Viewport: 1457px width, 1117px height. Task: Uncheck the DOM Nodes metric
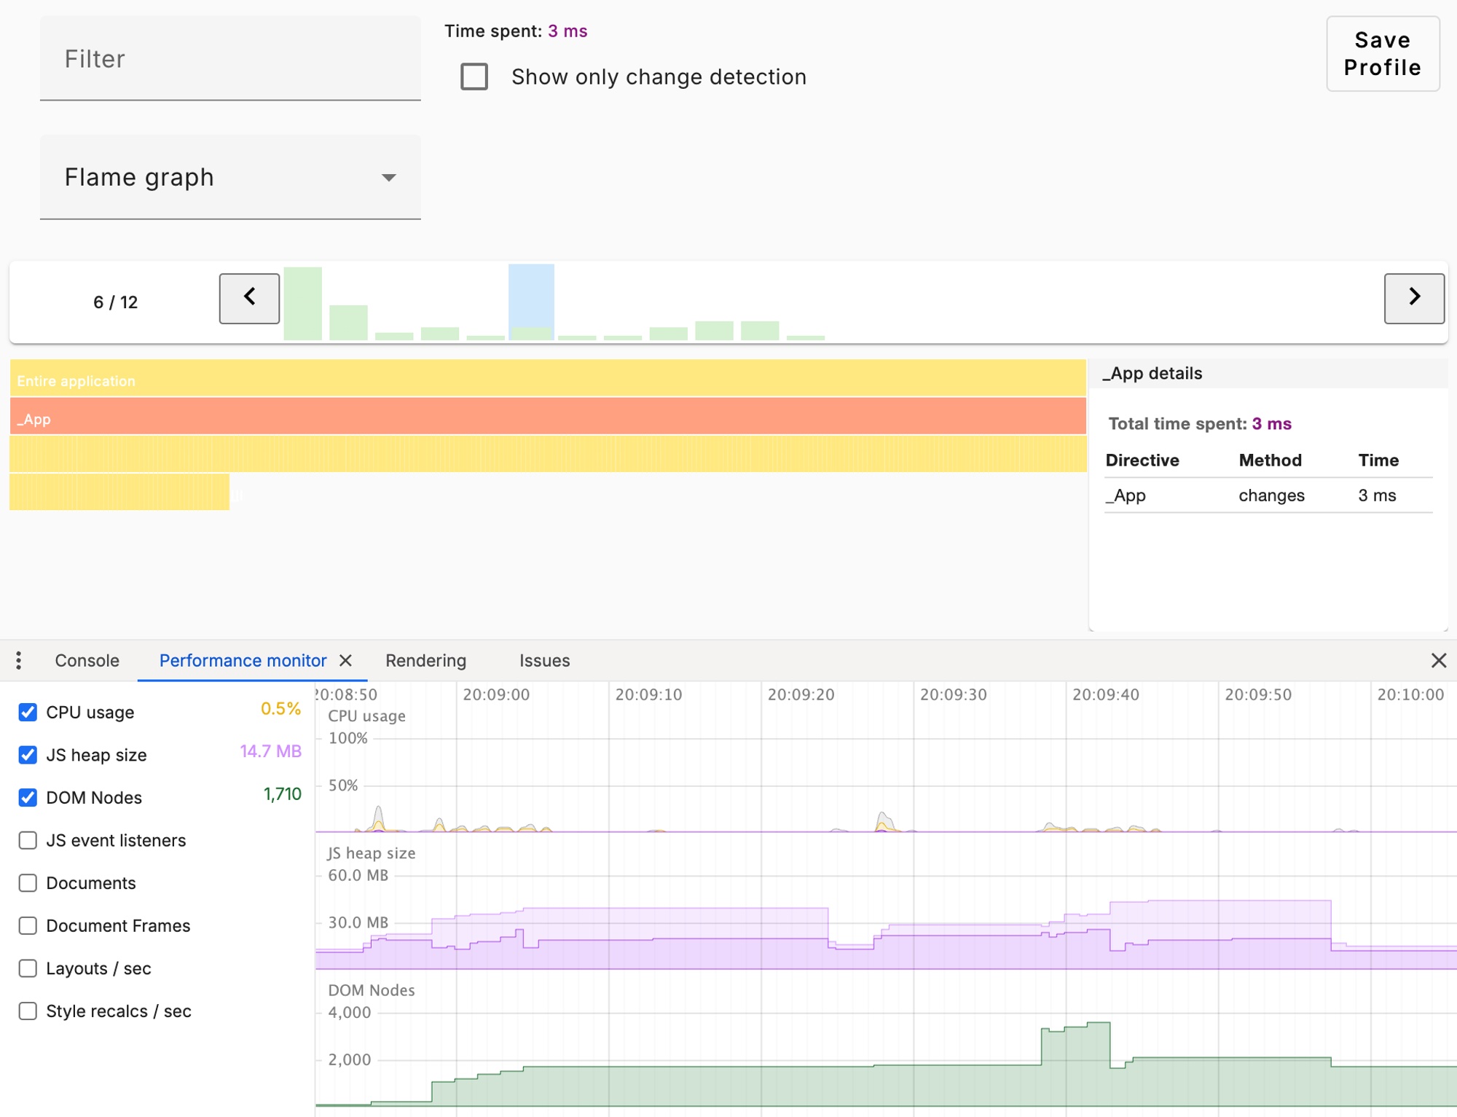tap(28, 797)
